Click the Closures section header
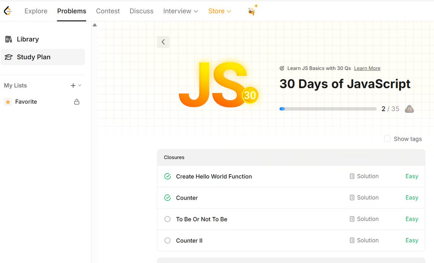The height and width of the screenshot is (263, 434). pyautogui.click(x=291, y=157)
